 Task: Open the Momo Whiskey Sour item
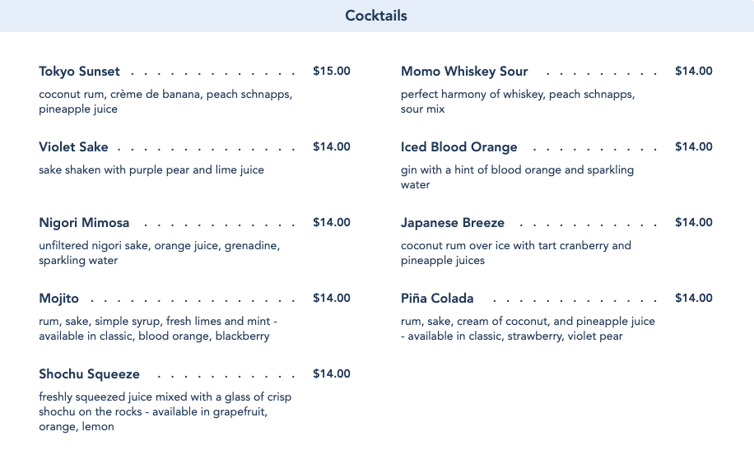coord(464,72)
